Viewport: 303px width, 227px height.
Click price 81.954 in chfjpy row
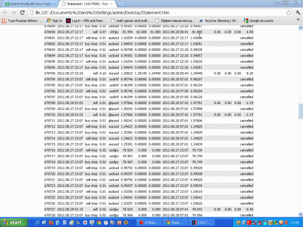click(x=128, y=32)
